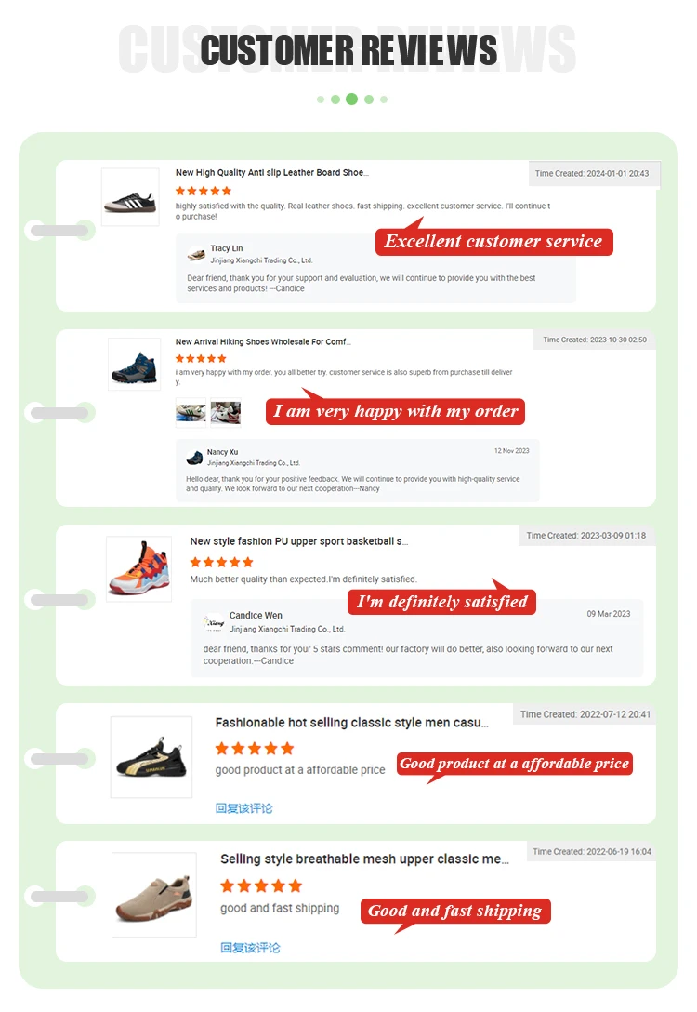Click the "Excellent customer service" red banner
The width and height of the screenshot is (697, 1012).
coord(493,242)
